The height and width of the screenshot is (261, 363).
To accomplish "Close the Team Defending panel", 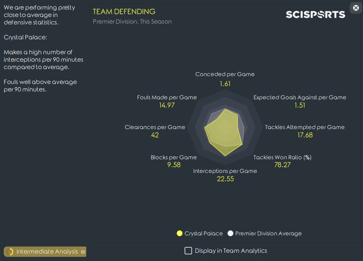I will [x=356, y=8].
